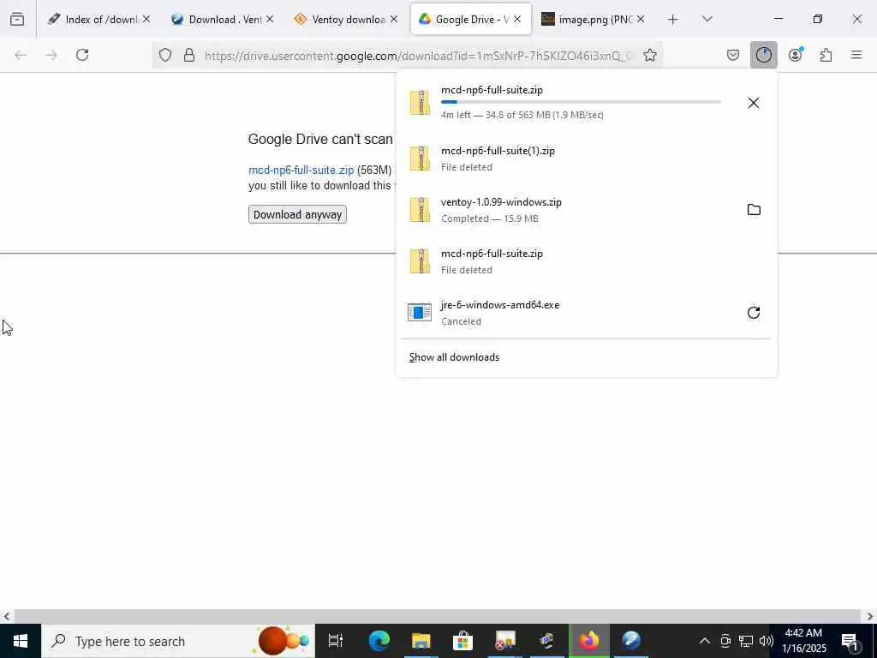This screenshot has height=658, width=877.
Task: Reload the current page
Action: tap(82, 55)
